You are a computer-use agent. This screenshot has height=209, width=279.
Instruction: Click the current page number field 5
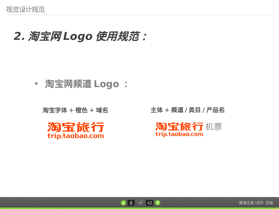point(131,203)
